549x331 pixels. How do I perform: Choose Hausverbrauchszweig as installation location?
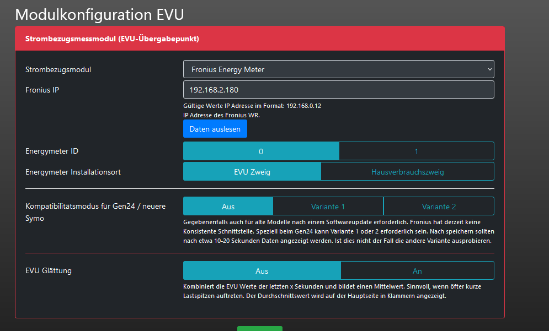[x=407, y=172]
